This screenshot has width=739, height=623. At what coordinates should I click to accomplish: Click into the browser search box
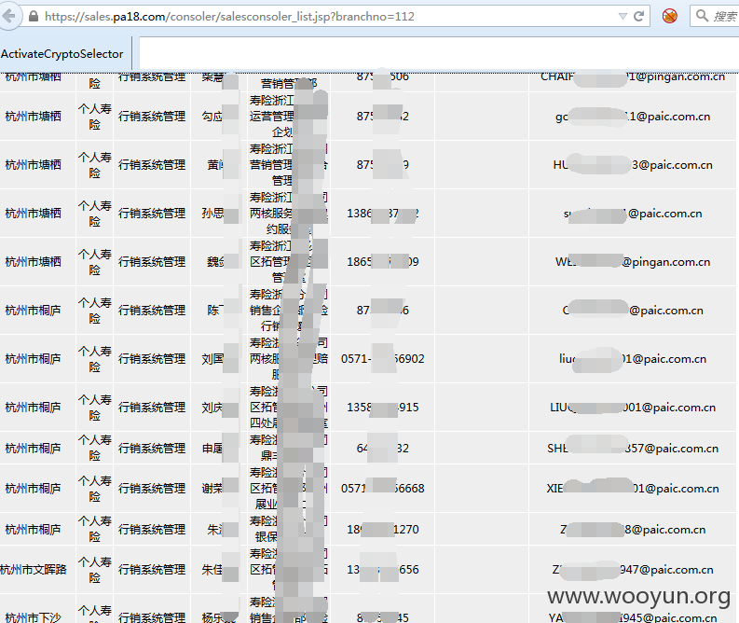pyautogui.click(x=715, y=16)
